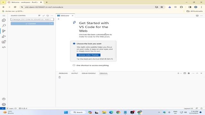Go back using the walkthrough back arrow
Screen dimensions: 205x115
click(58, 19)
